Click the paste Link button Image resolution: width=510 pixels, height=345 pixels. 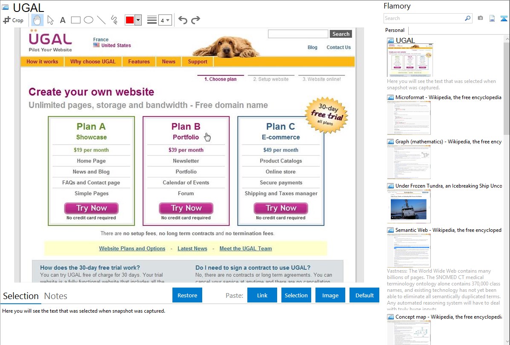[x=262, y=295]
